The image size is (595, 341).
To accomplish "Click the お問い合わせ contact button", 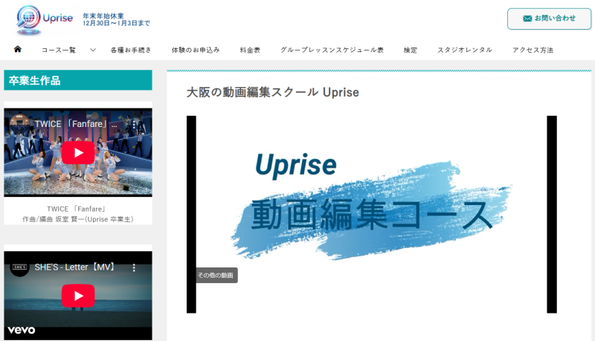I will (x=549, y=19).
